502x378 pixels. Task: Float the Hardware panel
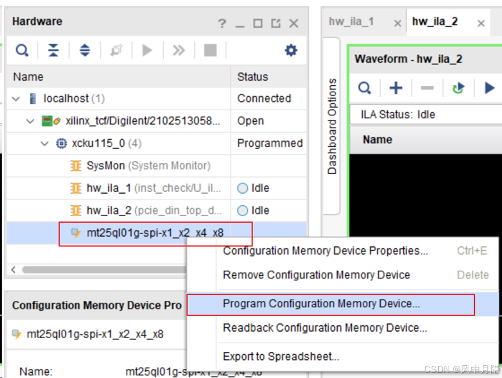276,23
